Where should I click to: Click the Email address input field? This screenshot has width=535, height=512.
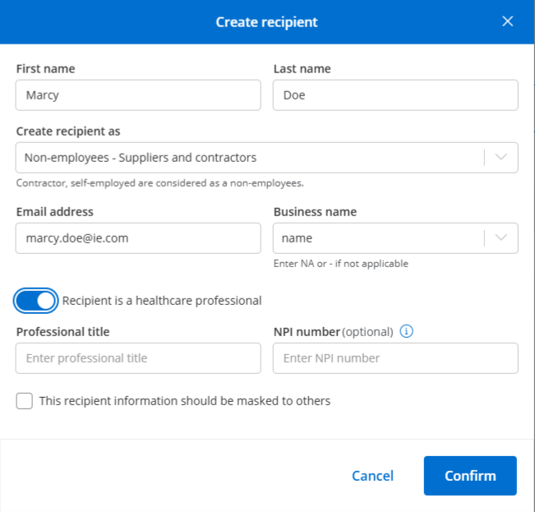tap(138, 238)
